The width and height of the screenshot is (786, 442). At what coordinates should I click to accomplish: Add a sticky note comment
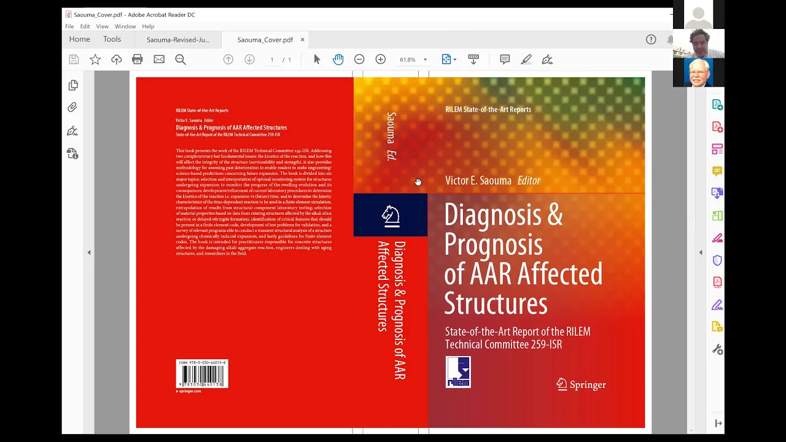click(505, 60)
